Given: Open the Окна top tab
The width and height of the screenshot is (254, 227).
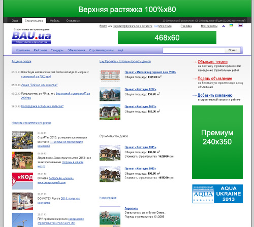Looking at the screenshot, I should [x=15, y=21].
